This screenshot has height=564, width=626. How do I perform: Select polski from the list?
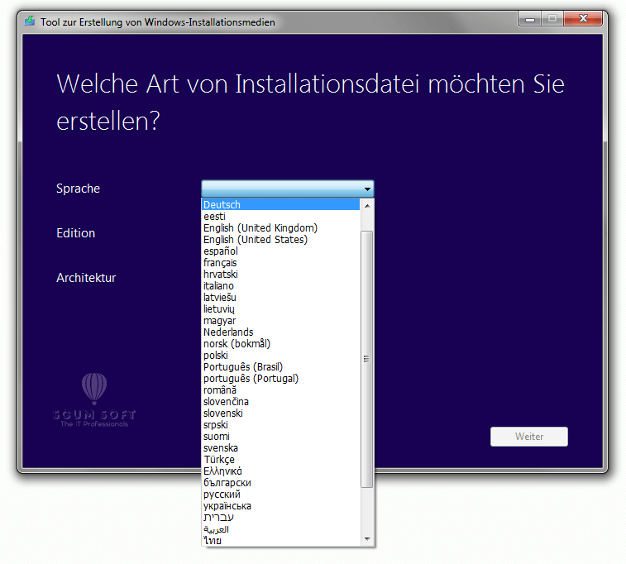click(x=280, y=356)
